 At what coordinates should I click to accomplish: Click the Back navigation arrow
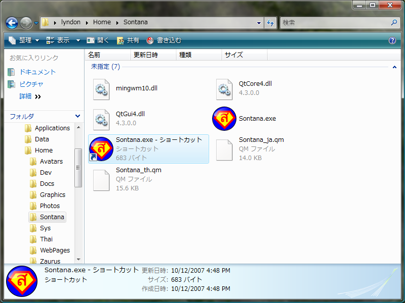coord(12,23)
